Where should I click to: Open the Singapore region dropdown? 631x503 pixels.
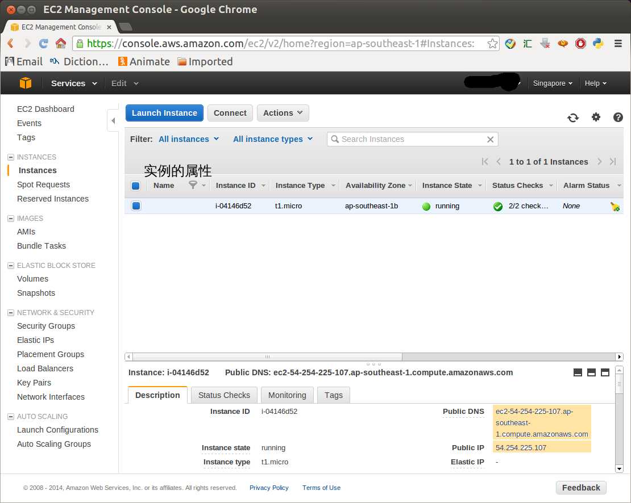(552, 83)
